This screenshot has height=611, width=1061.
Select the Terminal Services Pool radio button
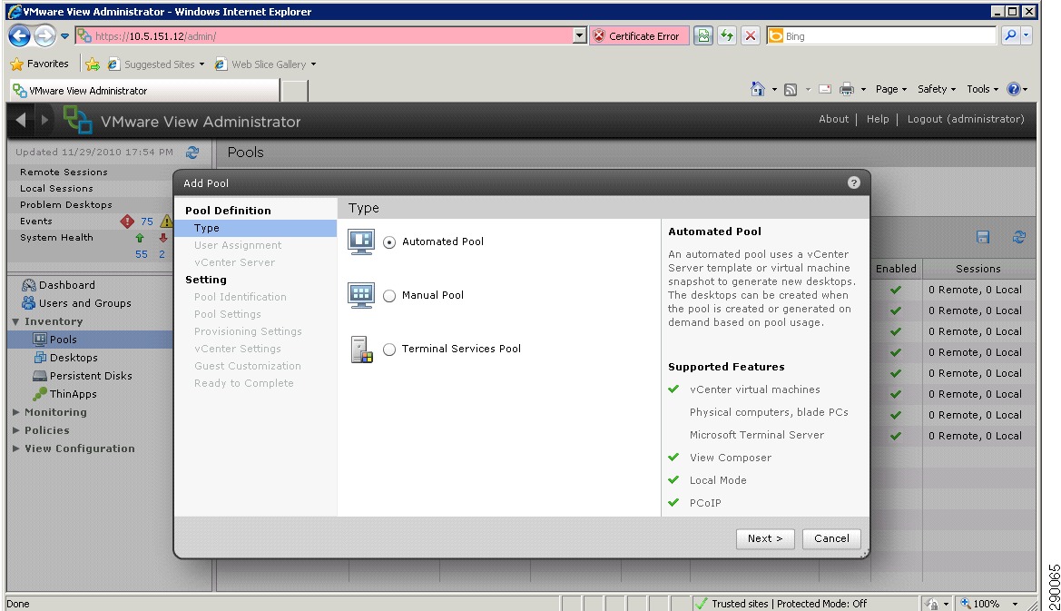[x=389, y=350]
